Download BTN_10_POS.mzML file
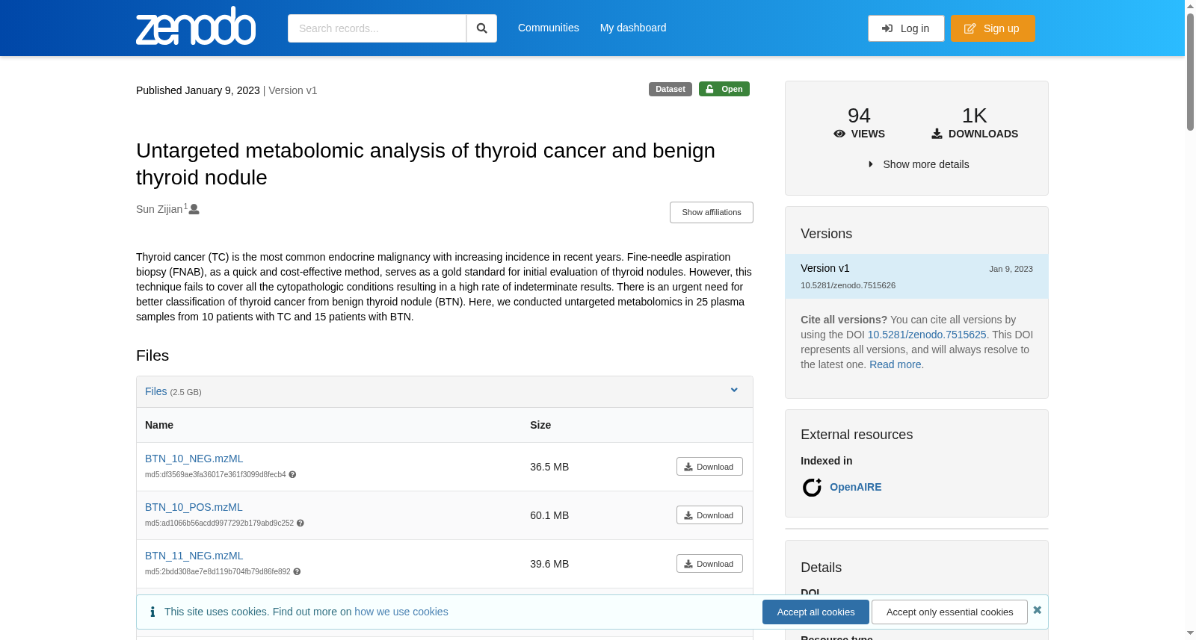 (x=709, y=515)
